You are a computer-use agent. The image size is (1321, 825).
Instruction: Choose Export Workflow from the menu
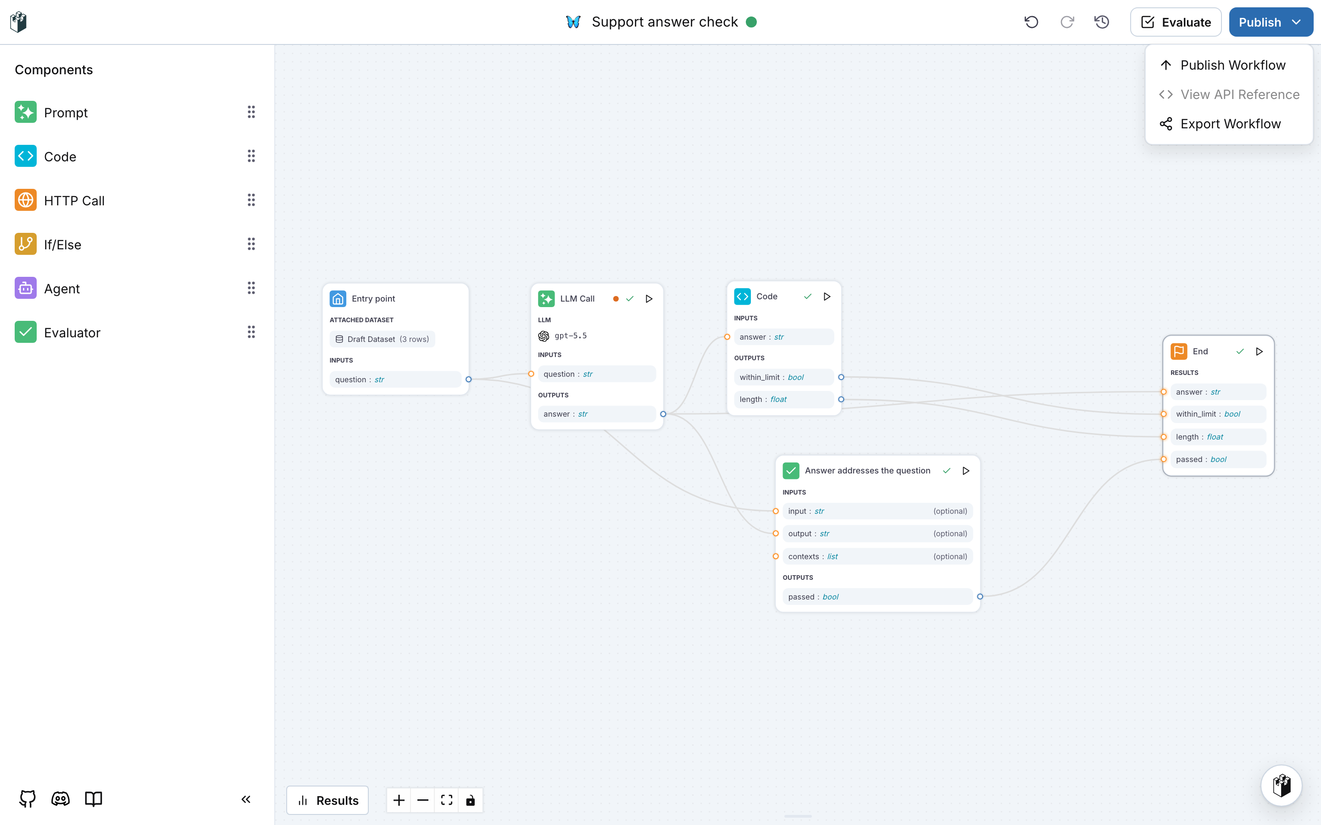click(1229, 124)
